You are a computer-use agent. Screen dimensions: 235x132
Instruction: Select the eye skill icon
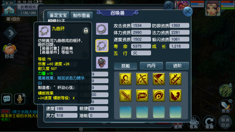[159, 96]
